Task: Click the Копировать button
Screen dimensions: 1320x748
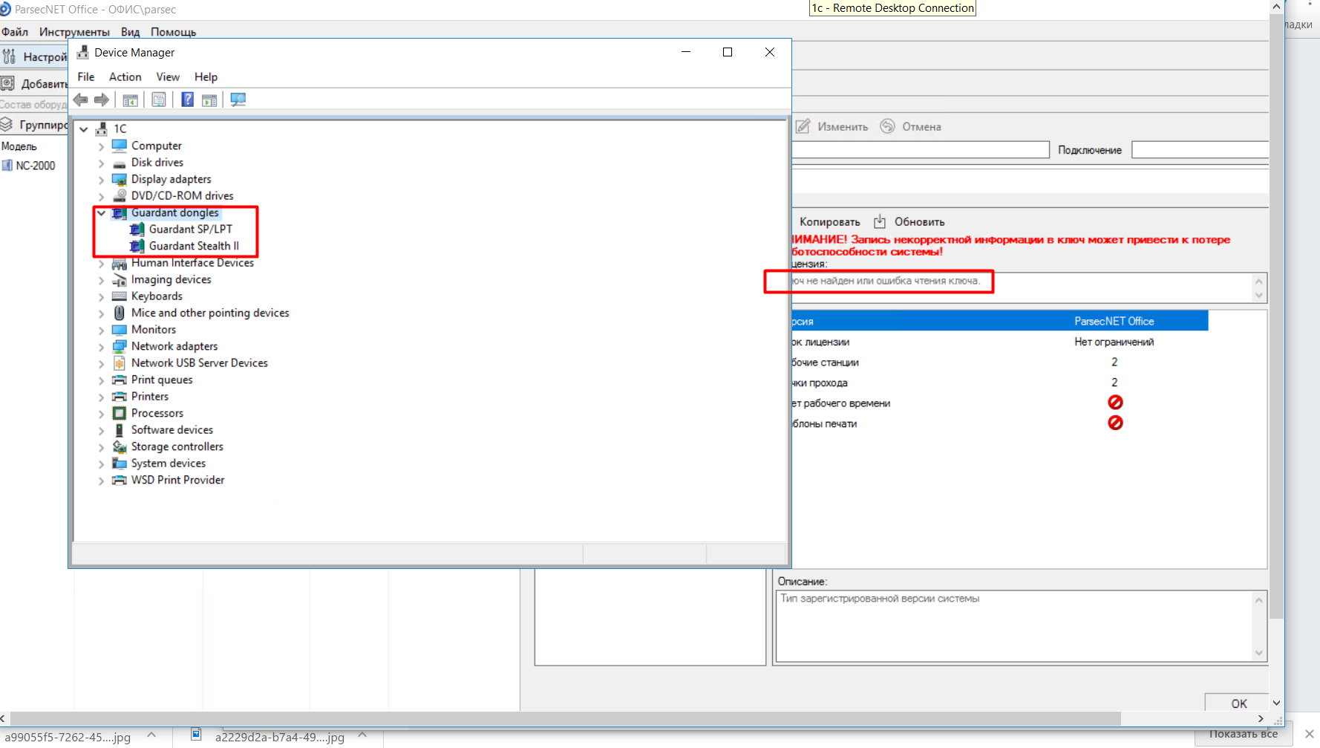Action: point(829,222)
